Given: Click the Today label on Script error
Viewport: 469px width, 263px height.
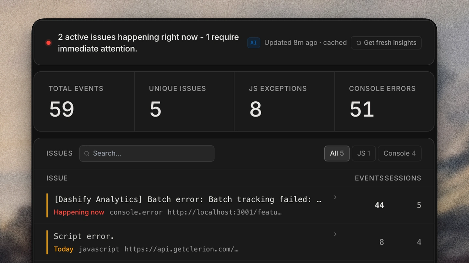Looking at the screenshot, I should pos(64,249).
